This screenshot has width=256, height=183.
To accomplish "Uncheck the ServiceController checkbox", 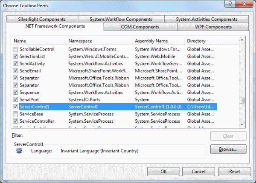I will pos(15,121).
